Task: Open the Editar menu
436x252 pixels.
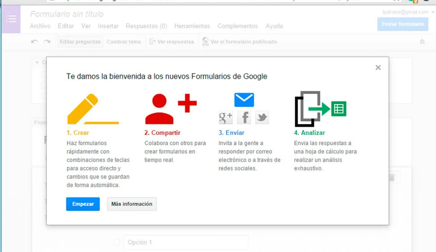Action: (x=66, y=26)
